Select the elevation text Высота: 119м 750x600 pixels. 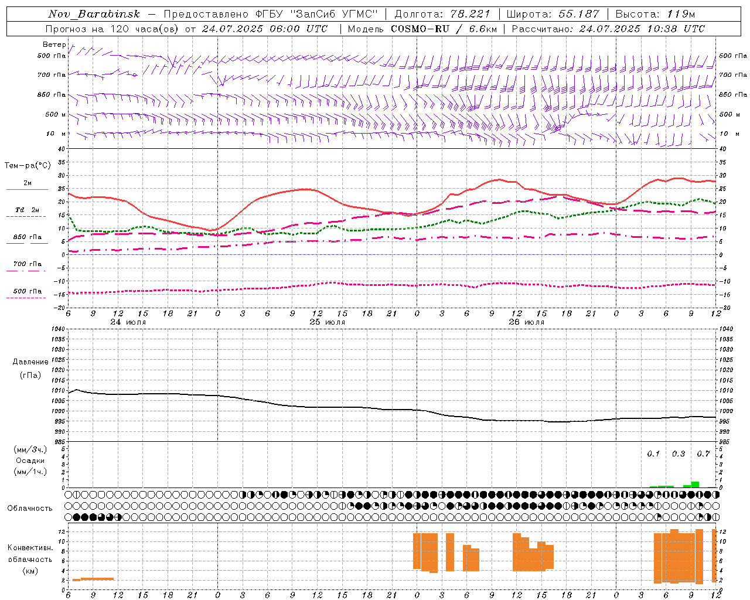655,14
